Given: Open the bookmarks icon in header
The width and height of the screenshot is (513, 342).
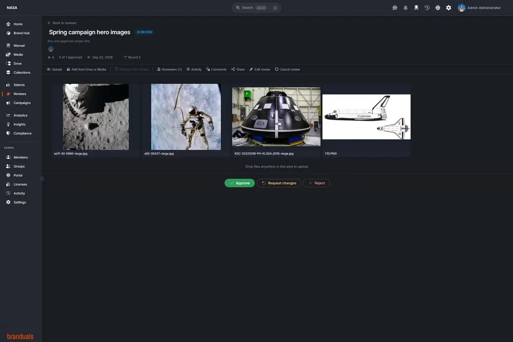Looking at the screenshot, I should tap(416, 8).
